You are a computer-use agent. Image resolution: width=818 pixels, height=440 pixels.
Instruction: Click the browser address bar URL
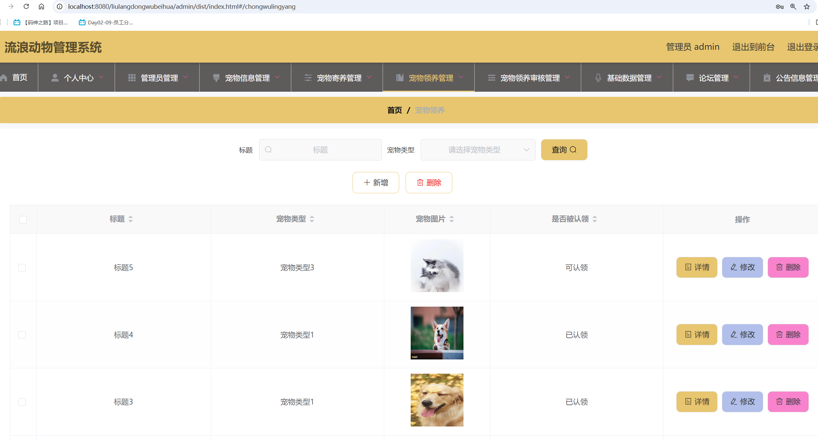pyautogui.click(x=182, y=6)
